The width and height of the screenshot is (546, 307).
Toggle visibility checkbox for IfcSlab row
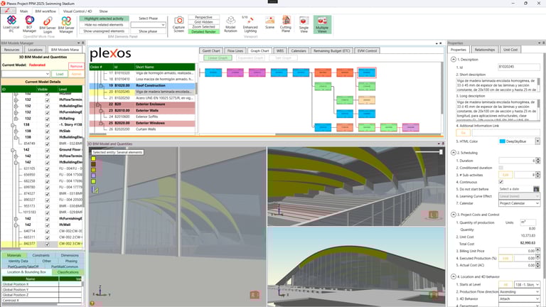[x=47, y=131]
